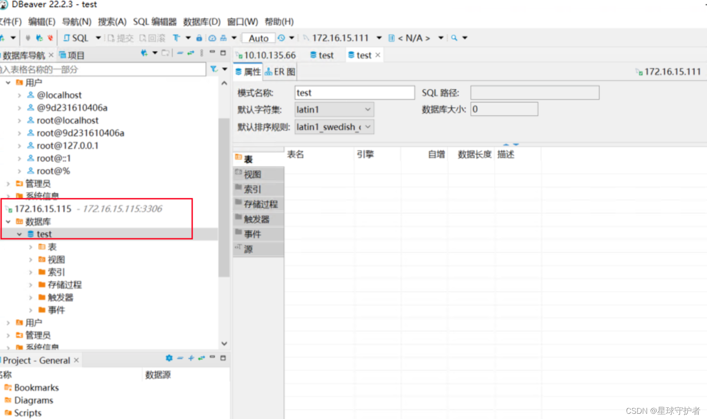This screenshot has height=419, width=707.
Task: Select the Auto commit mode control
Action: point(258,38)
